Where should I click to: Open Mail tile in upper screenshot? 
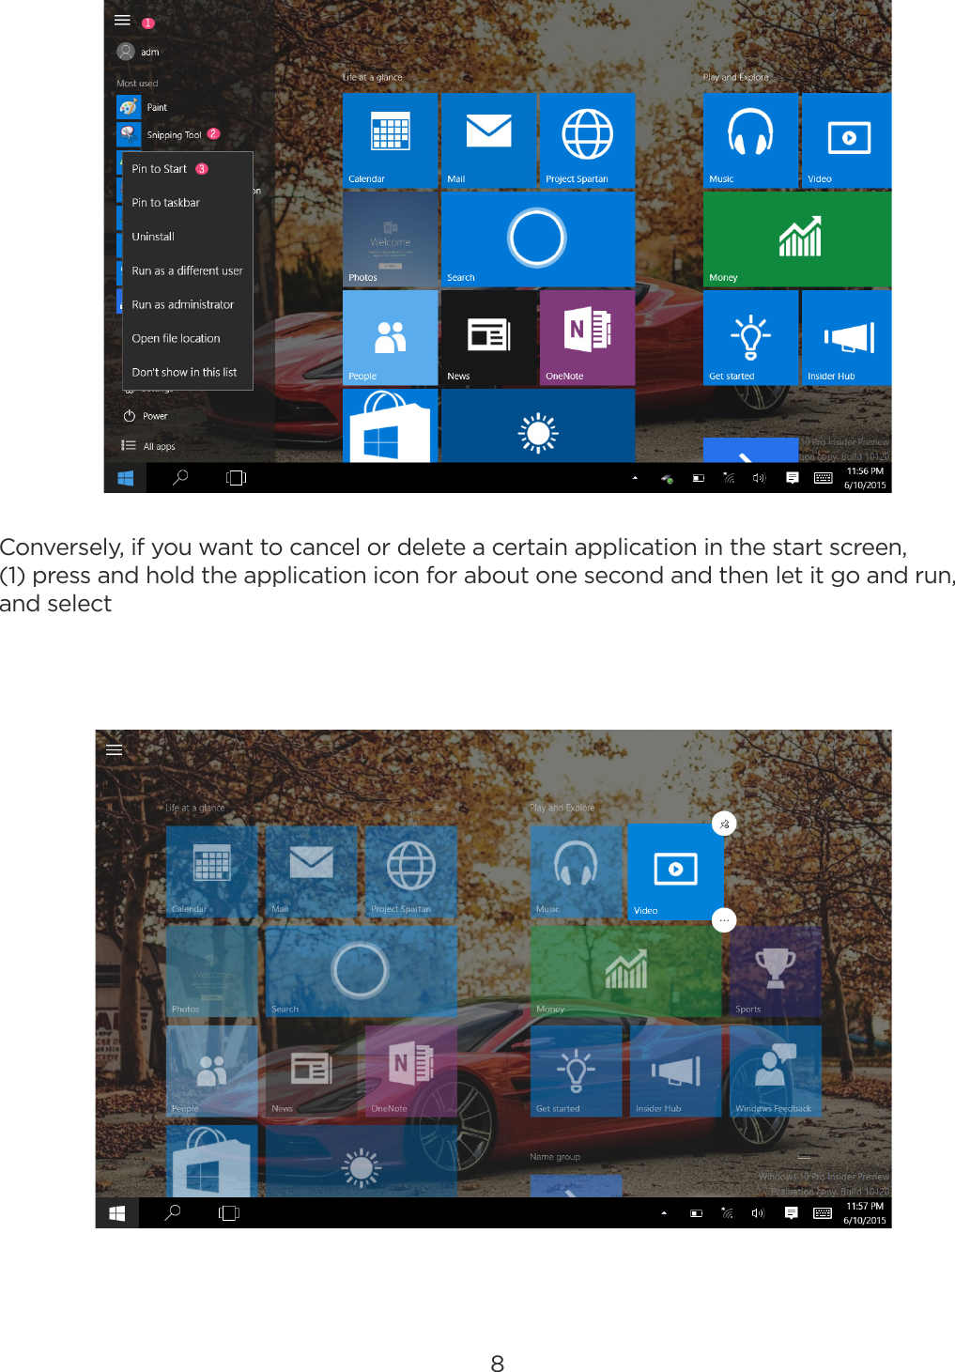pyautogui.click(x=489, y=141)
